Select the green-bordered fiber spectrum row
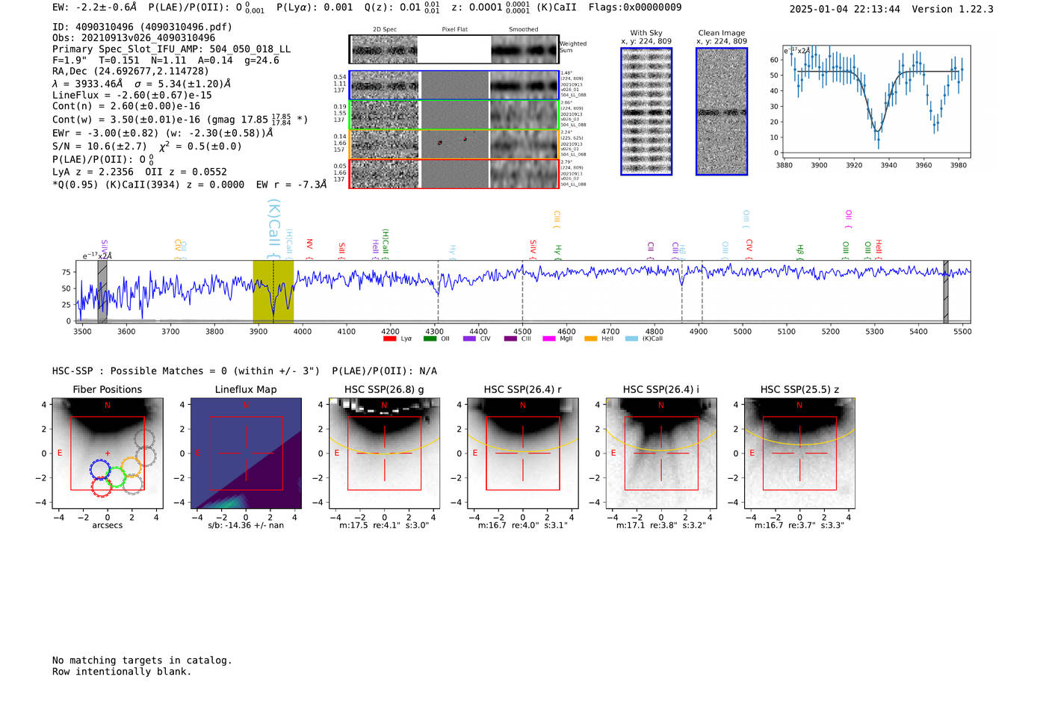The image size is (1046, 712). click(454, 115)
